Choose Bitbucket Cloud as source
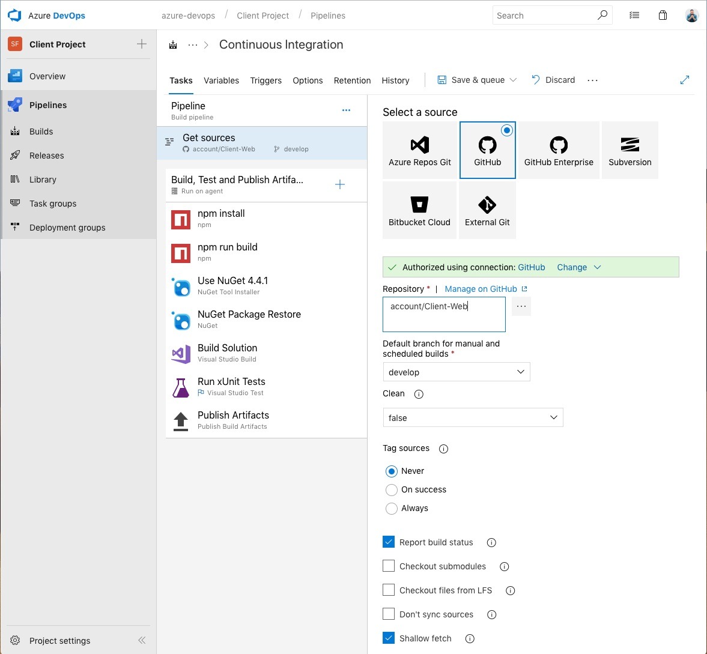This screenshot has height=654, width=707. click(419, 210)
